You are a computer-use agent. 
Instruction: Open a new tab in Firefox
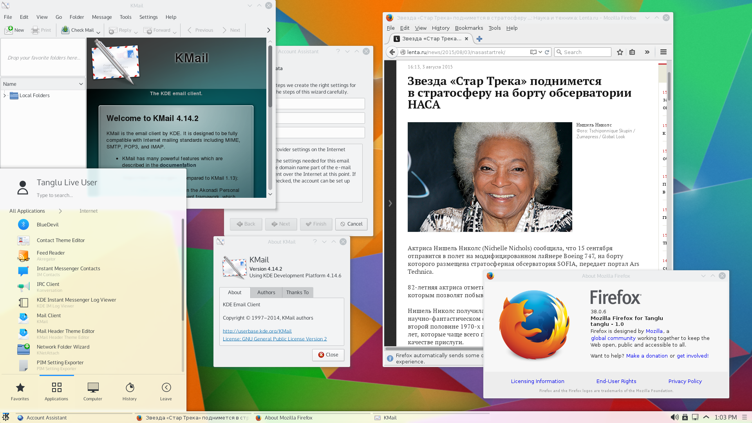pyautogui.click(x=479, y=39)
